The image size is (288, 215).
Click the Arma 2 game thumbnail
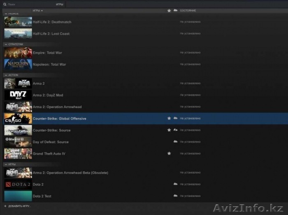(x=18, y=83)
